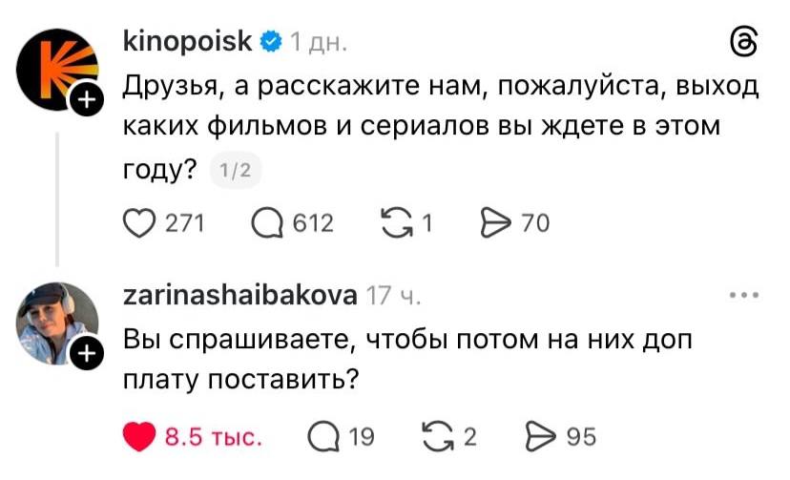Follow kinopoisk via plus badge

[x=88, y=102]
